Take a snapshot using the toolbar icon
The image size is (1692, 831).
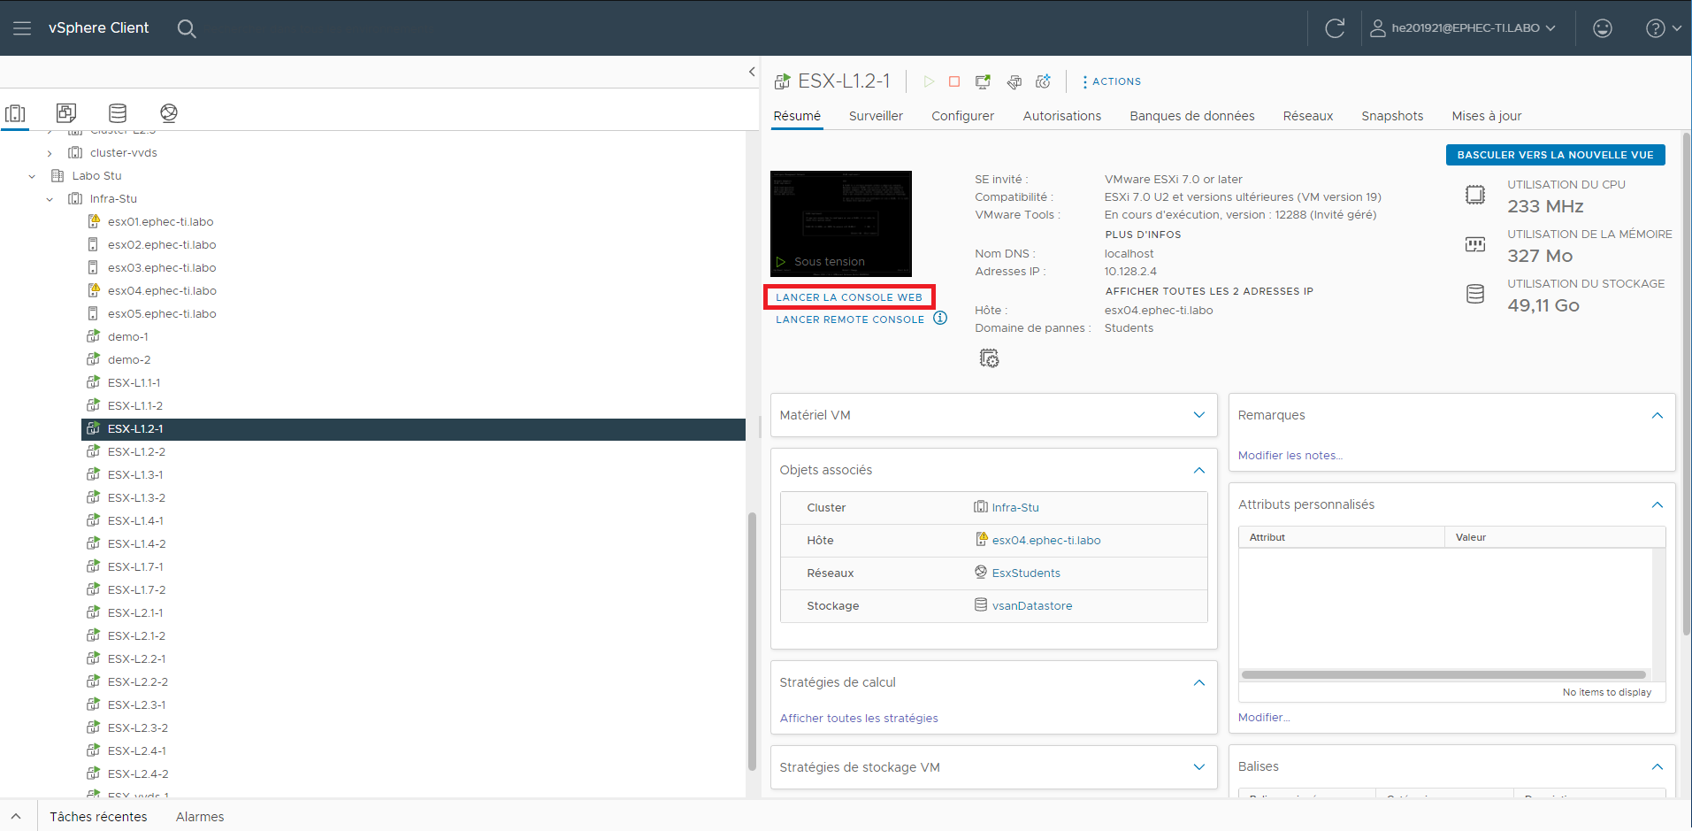point(1044,81)
